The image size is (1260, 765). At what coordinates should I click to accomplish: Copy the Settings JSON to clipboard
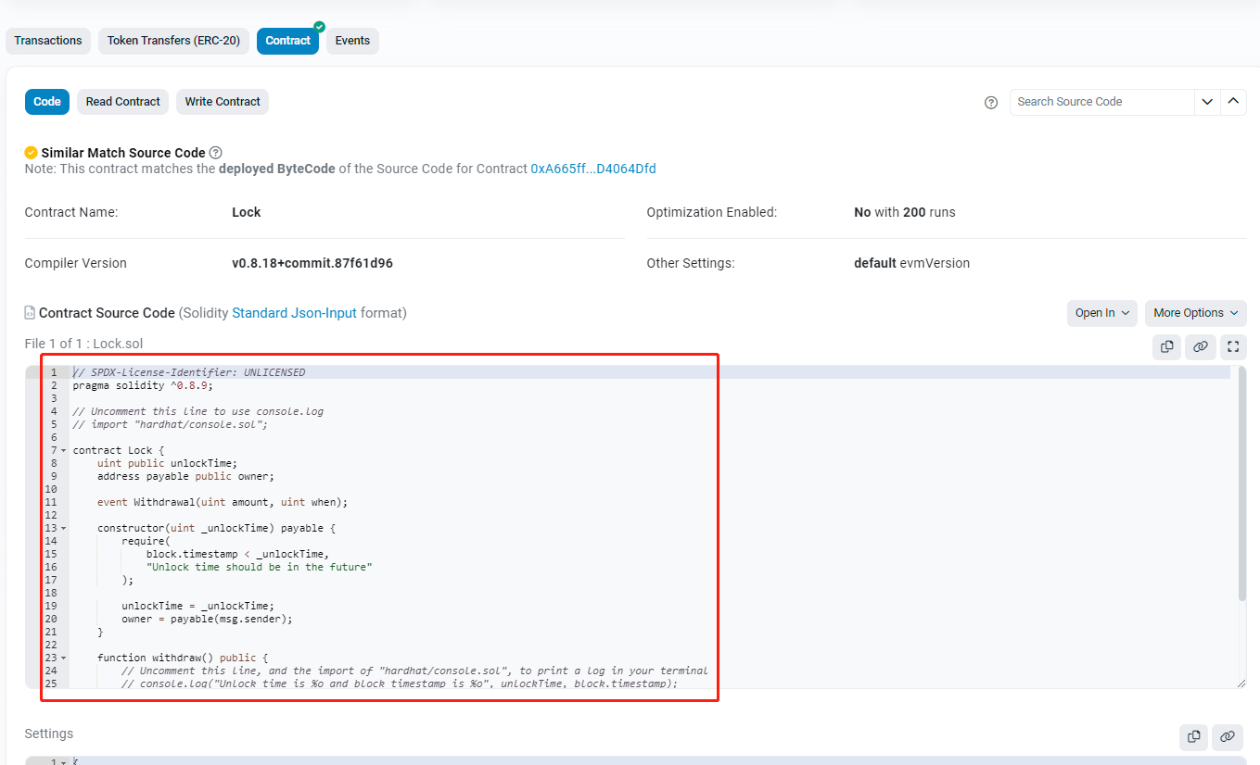pos(1193,736)
